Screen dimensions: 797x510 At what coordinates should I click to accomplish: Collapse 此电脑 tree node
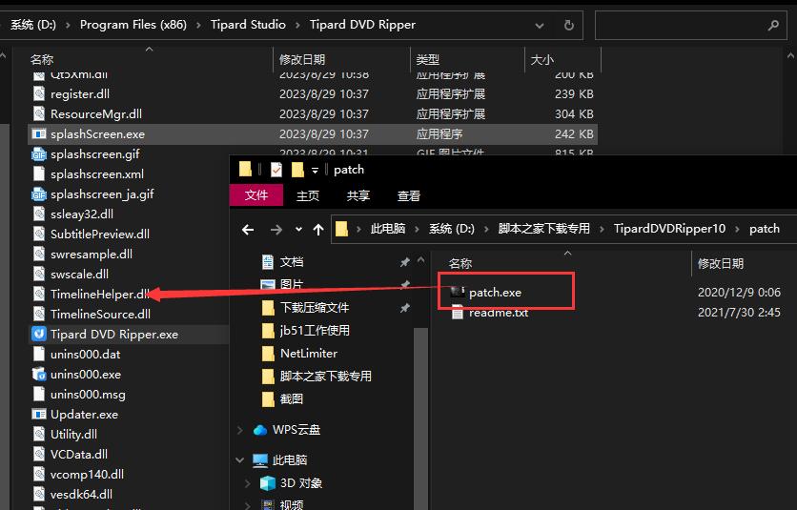click(240, 460)
